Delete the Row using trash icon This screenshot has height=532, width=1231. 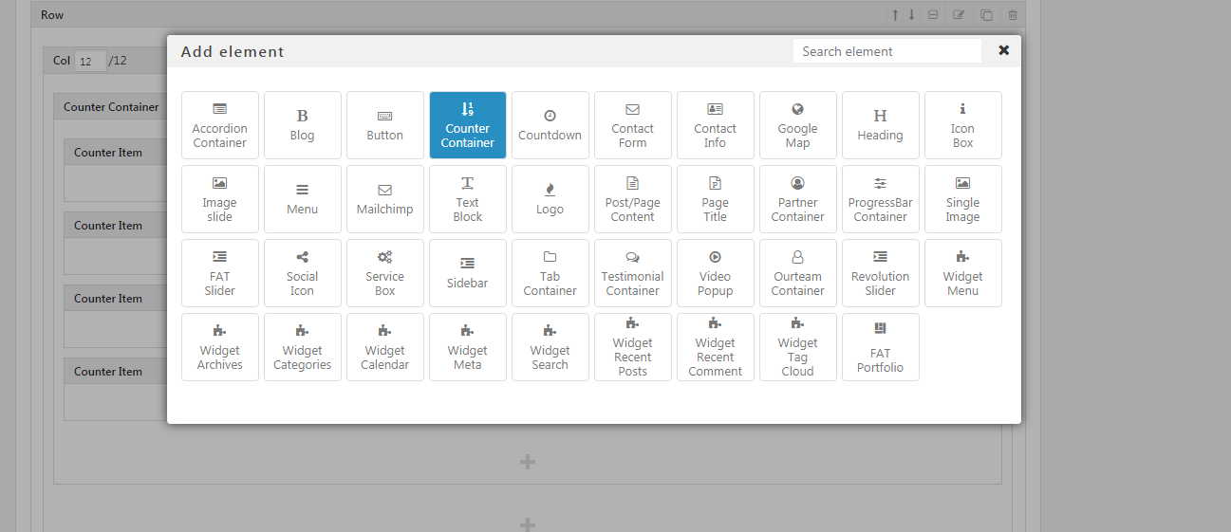(1013, 15)
